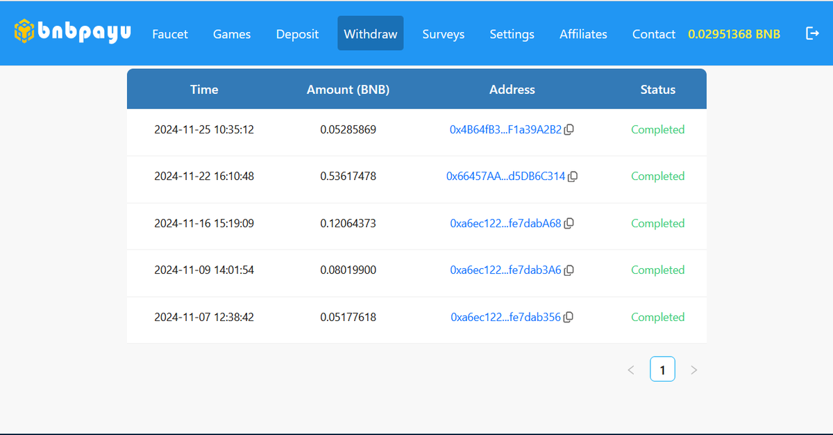Copy address 0xa6ec122...fe7dab356 with copy icon
Screen dimensions: 833x435
[568, 318]
